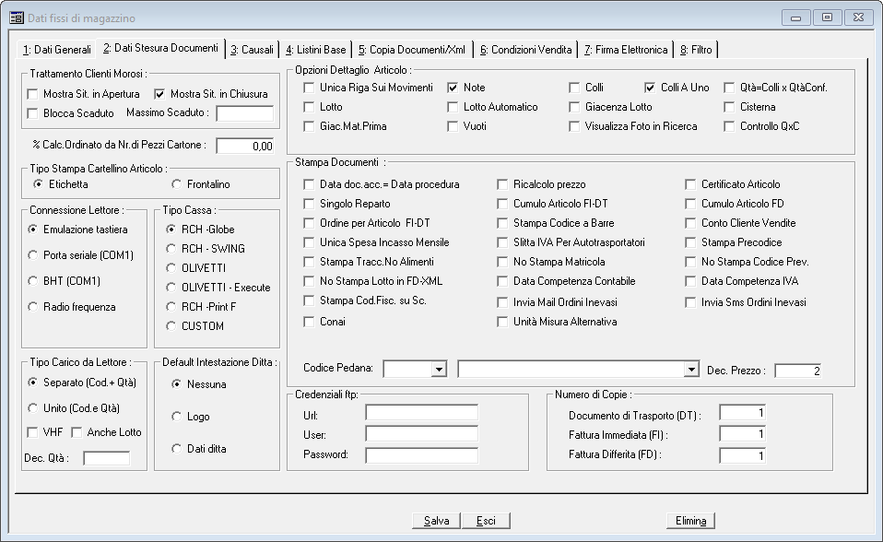Viewport: 883px width, 542px height.
Task: Pick Logo as default intestazione
Action: pos(177,417)
